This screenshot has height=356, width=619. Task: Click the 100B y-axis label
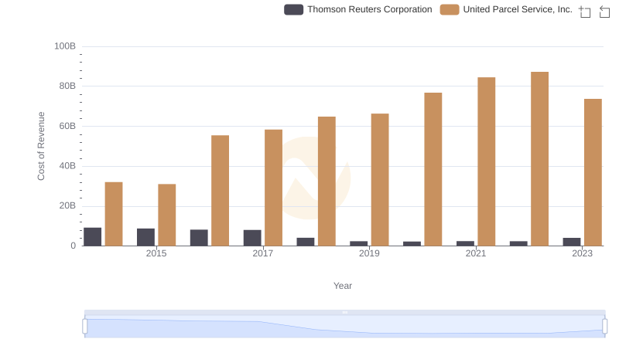pos(65,46)
